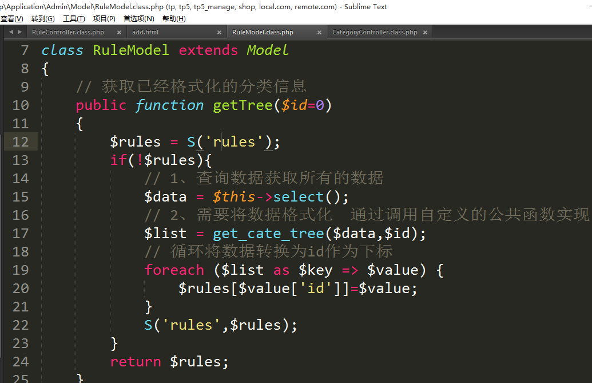Screen dimensions: 592x383
Task: Select the active RuleModel.class.php tab
Action: pyautogui.click(x=263, y=33)
